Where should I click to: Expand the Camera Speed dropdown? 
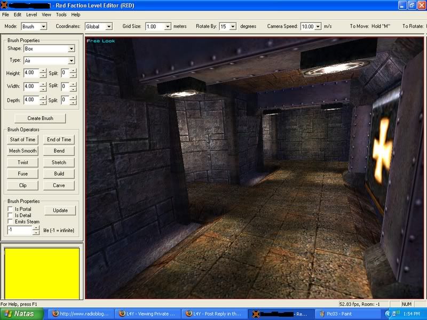tap(318, 26)
